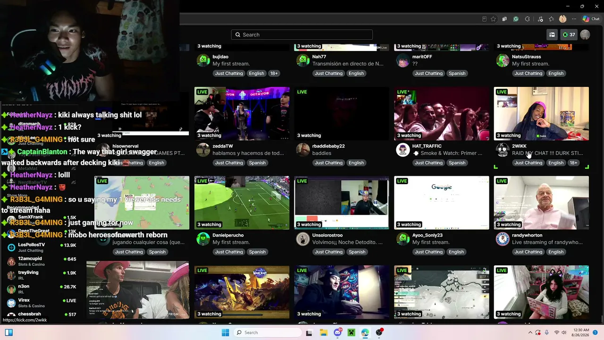Open Copilot Chat in the browser toolbar
This screenshot has height=340, width=604.
[x=591, y=19]
